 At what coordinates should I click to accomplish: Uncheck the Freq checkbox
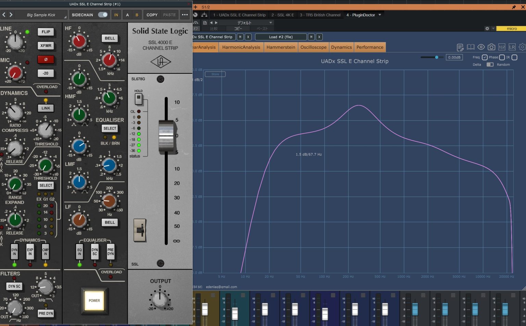[x=485, y=57]
